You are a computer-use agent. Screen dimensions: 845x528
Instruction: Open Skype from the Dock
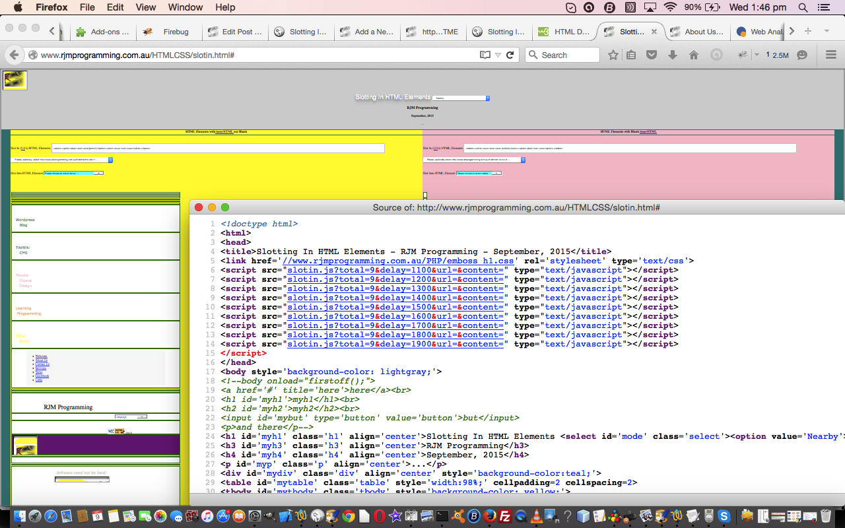click(724, 516)
